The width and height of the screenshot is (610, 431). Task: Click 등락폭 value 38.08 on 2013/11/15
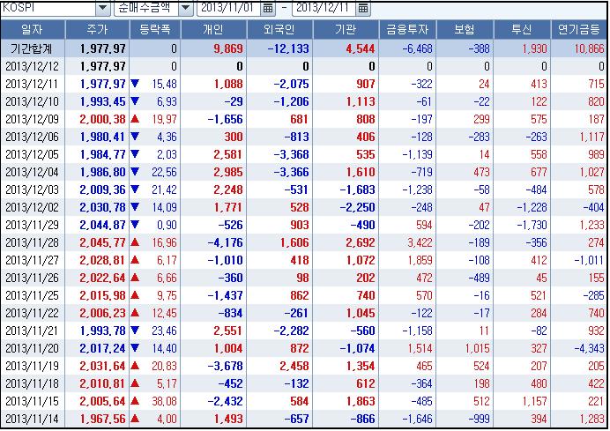(164, 401)
